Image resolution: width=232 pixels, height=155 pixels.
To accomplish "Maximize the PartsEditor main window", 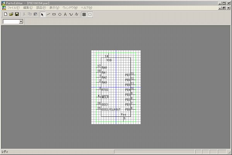I will [x=224, y=3].
